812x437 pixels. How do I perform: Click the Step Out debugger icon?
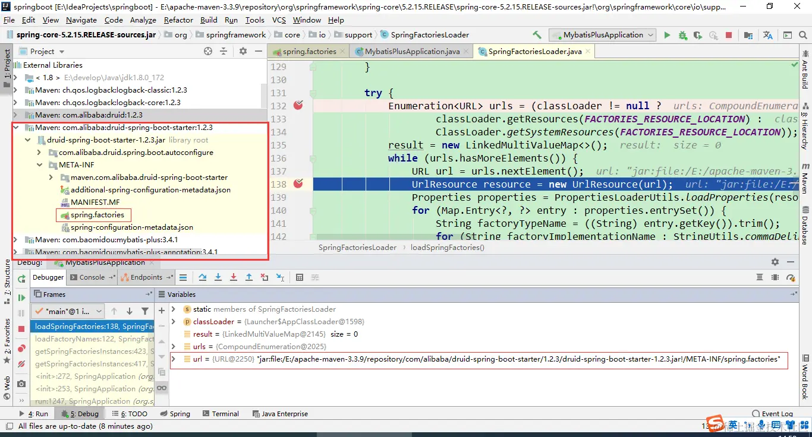click(249, 277)
